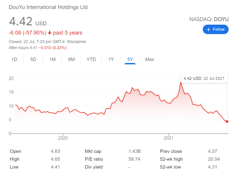Click the y-axis label 15
The height and width of the screenshot is (182, 243).
[11, 92]
